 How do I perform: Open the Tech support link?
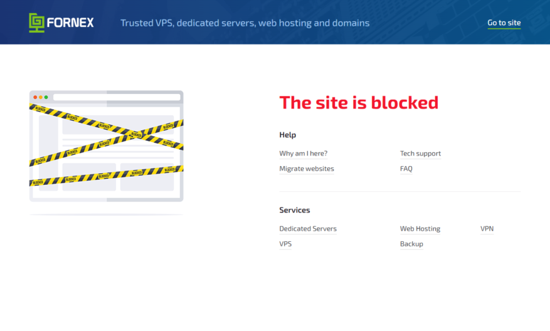pyautogui.click(x=420, y=153)
